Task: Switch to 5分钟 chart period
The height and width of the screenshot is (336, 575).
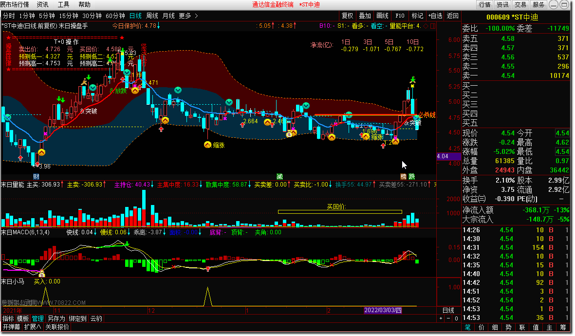Action: (47, 16)
